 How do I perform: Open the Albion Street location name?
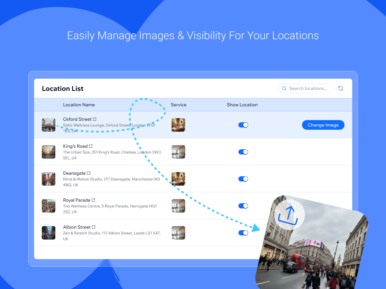(77, 227)
